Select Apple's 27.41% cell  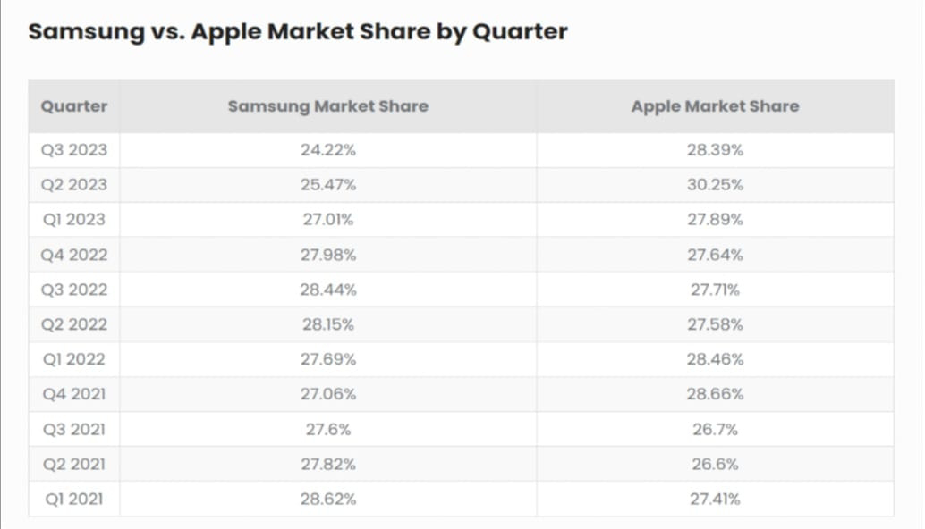(x=715, y=499)
